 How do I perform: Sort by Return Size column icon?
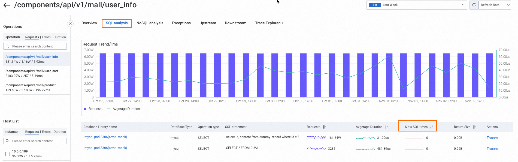click(474, 127)
